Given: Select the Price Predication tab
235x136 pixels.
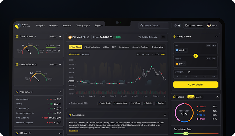Looking at the screenshot, I should pyautogui.click(x=92, y=47).
